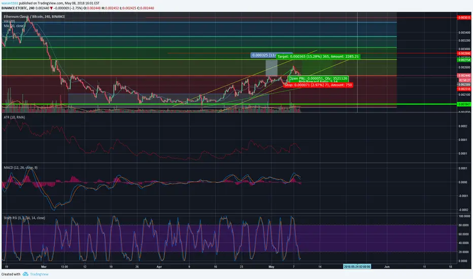
Task: Click the blue 0.000325 price range label
Action: click(264, 55)
